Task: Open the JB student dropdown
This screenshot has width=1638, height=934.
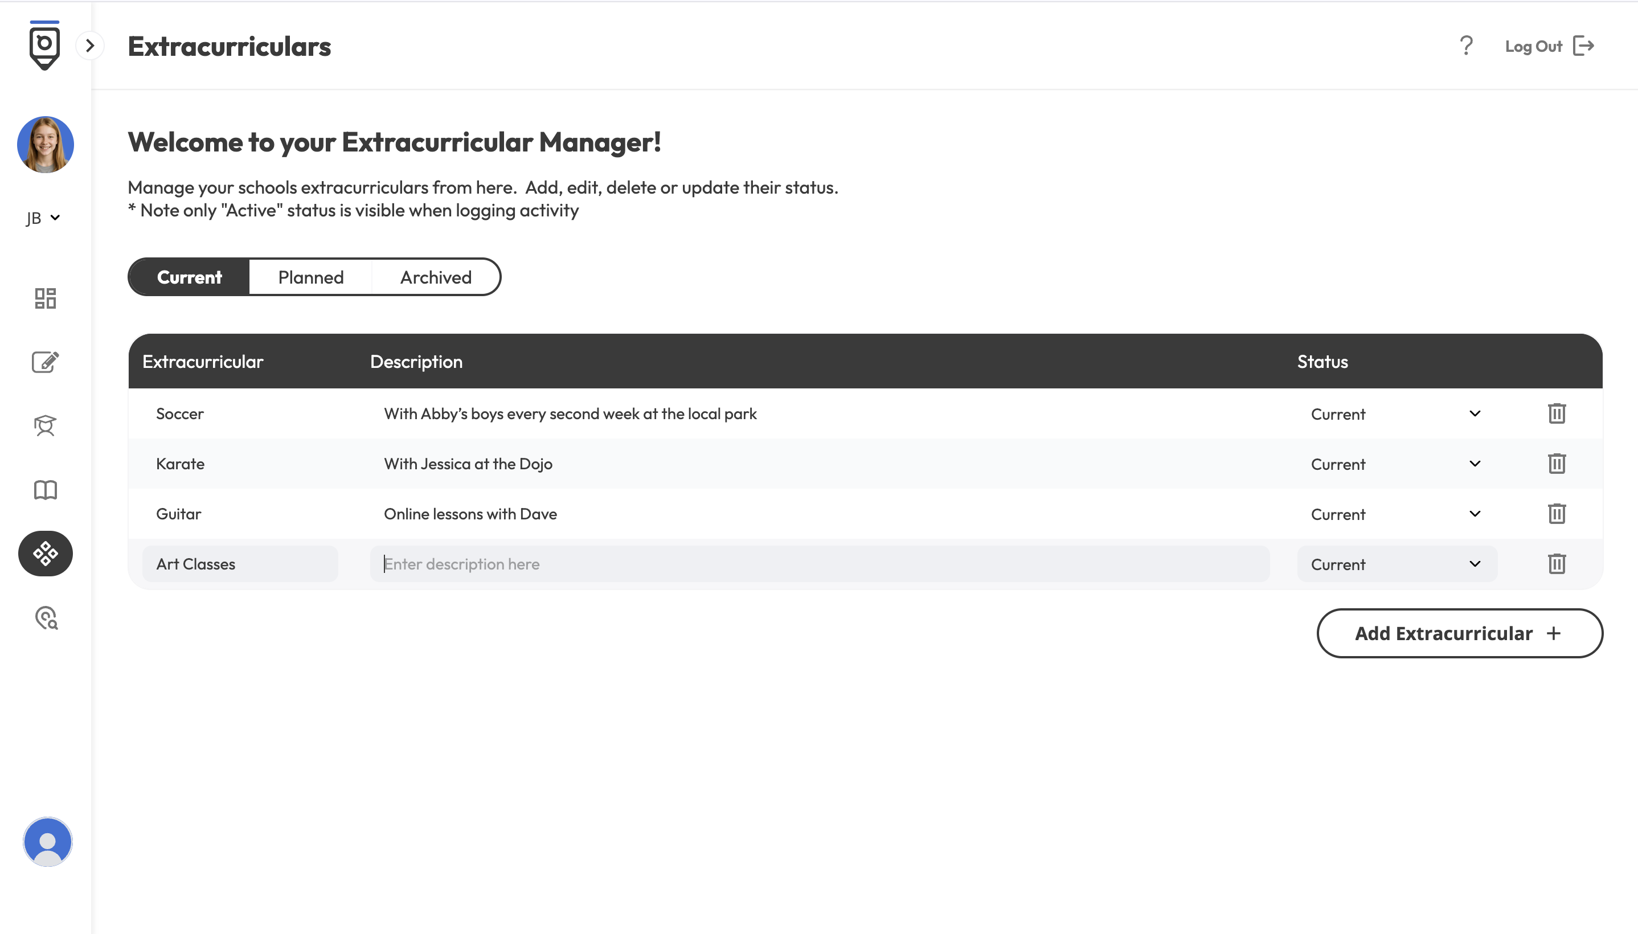Action: 44,218
